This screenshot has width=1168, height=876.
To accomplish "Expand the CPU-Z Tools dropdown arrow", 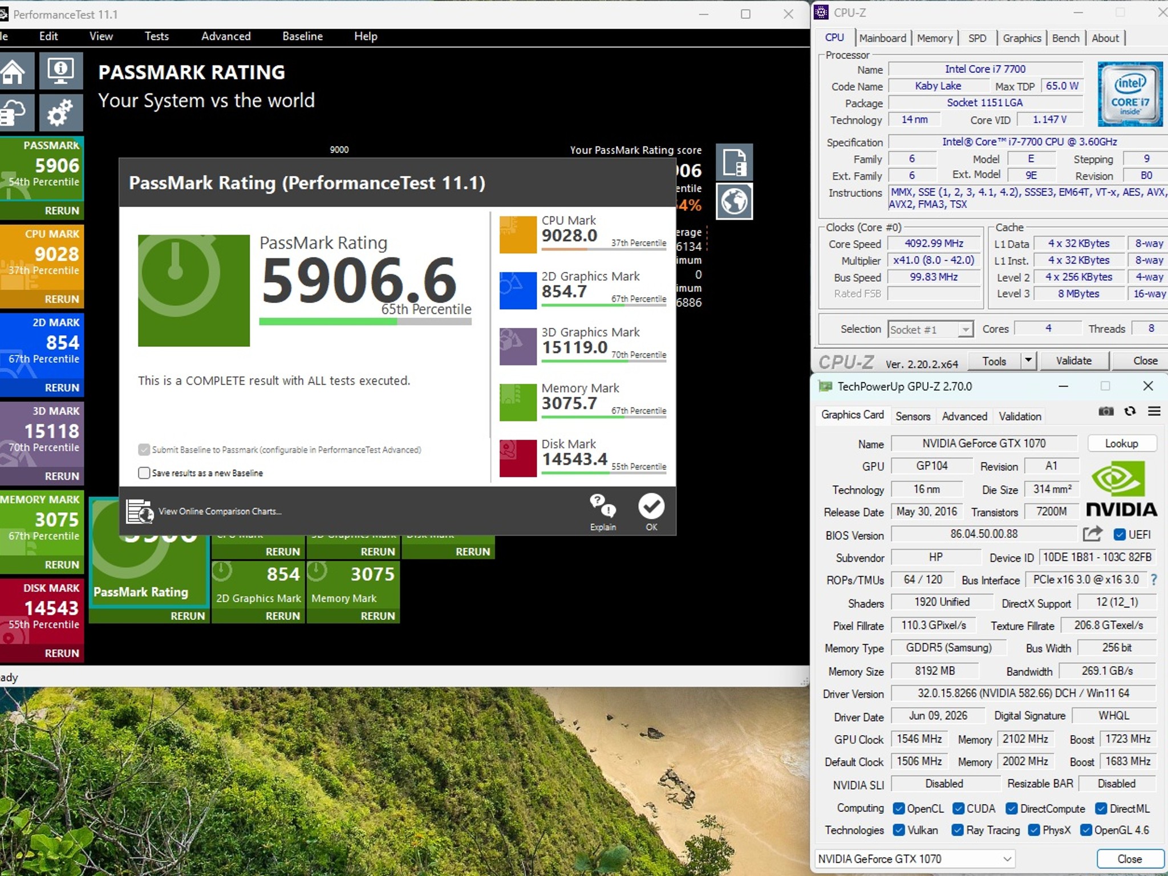I will 1028,360.
